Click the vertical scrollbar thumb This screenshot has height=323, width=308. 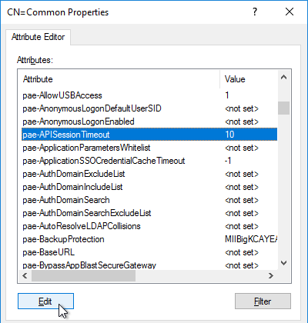[x=283, y=108]
